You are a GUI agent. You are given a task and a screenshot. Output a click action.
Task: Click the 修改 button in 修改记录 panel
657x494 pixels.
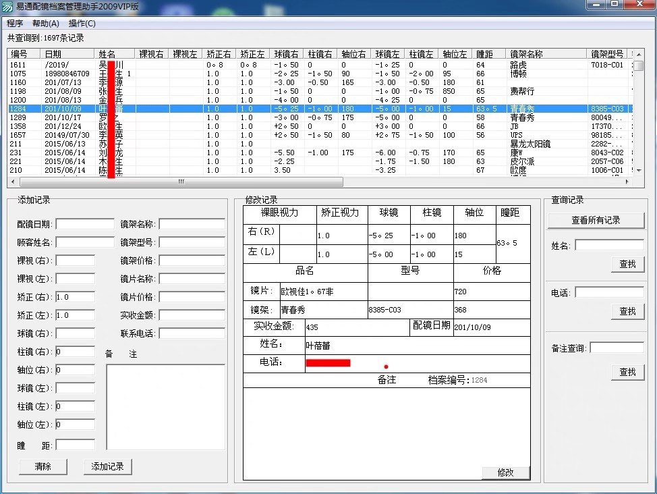[505, 473]
